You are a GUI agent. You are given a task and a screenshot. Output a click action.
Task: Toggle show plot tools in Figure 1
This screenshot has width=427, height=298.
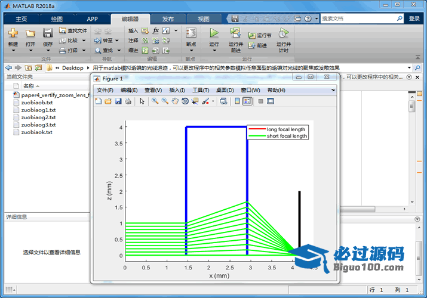point(271,101)
